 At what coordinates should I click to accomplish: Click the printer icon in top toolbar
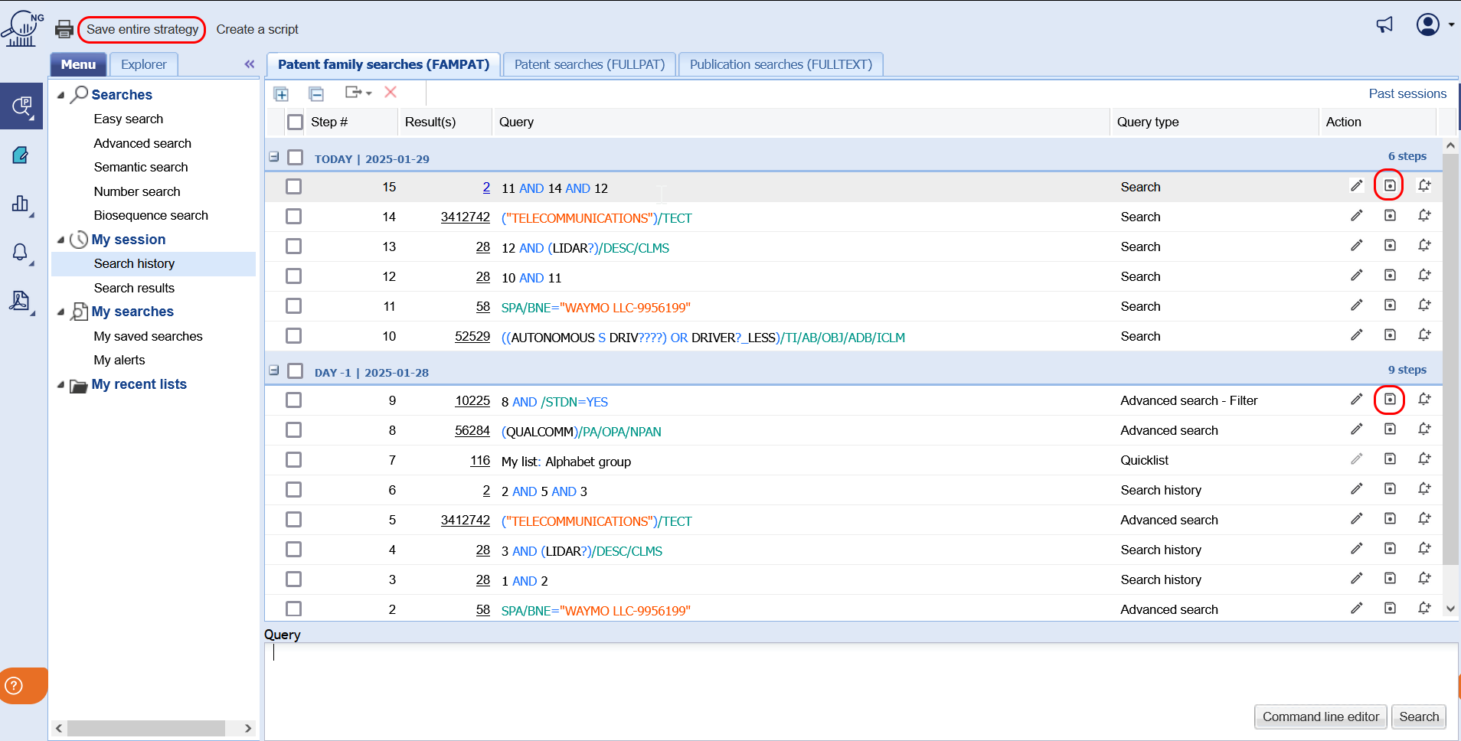click(x=64, y=29)
